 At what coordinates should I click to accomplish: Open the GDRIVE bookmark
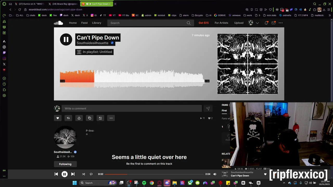coord(220,15)
